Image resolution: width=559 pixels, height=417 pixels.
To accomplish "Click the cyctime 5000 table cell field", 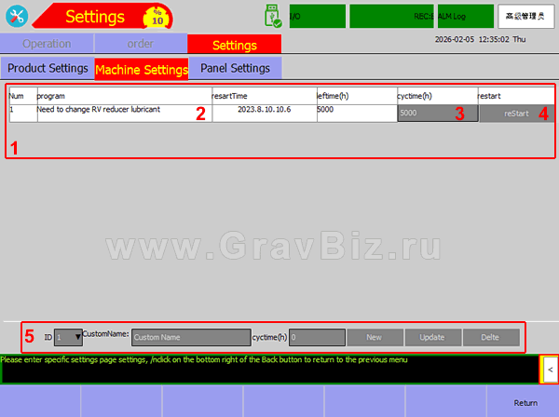I will pos(437,113).
